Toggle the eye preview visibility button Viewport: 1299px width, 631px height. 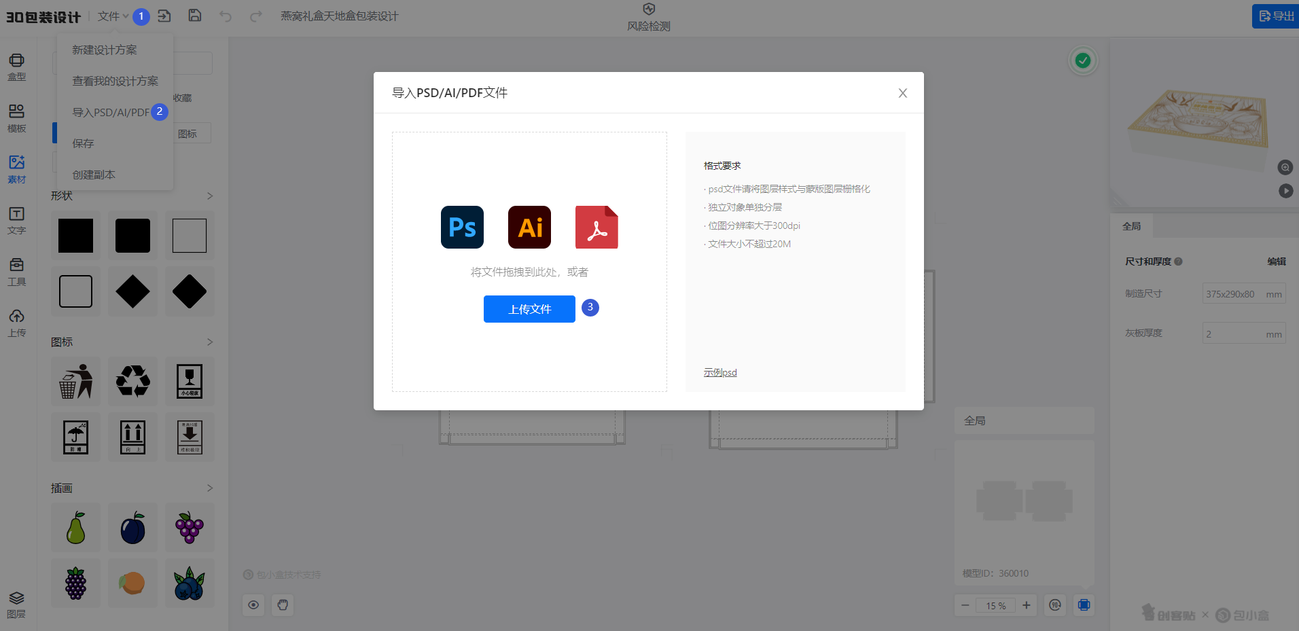(x=253, y=605)
